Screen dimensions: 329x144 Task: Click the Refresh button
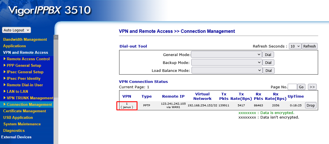tap(309, 46)
